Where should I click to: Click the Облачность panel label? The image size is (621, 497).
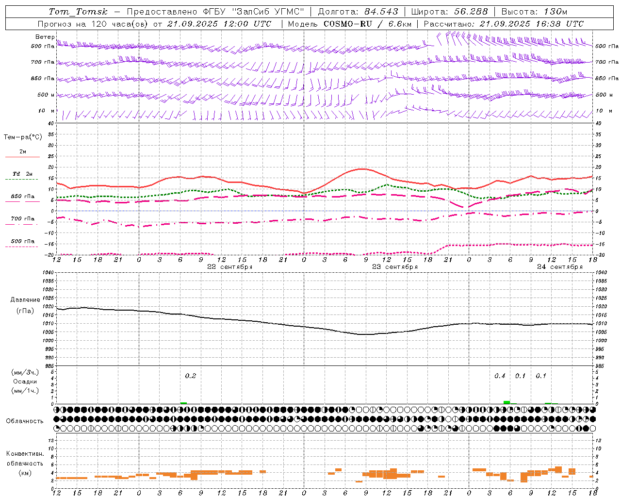[25, 421]
